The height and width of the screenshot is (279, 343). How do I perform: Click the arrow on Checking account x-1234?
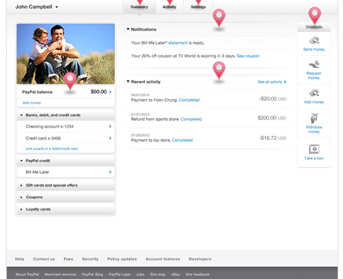click(110, 126)
